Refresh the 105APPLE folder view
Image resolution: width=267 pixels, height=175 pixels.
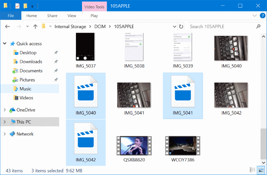pyautogui.click(x=180, y=27)
